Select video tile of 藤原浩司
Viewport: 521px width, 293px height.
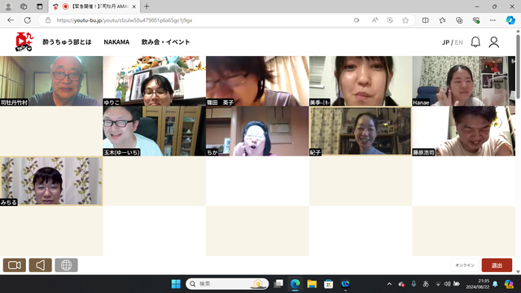[x=463, y=131]
